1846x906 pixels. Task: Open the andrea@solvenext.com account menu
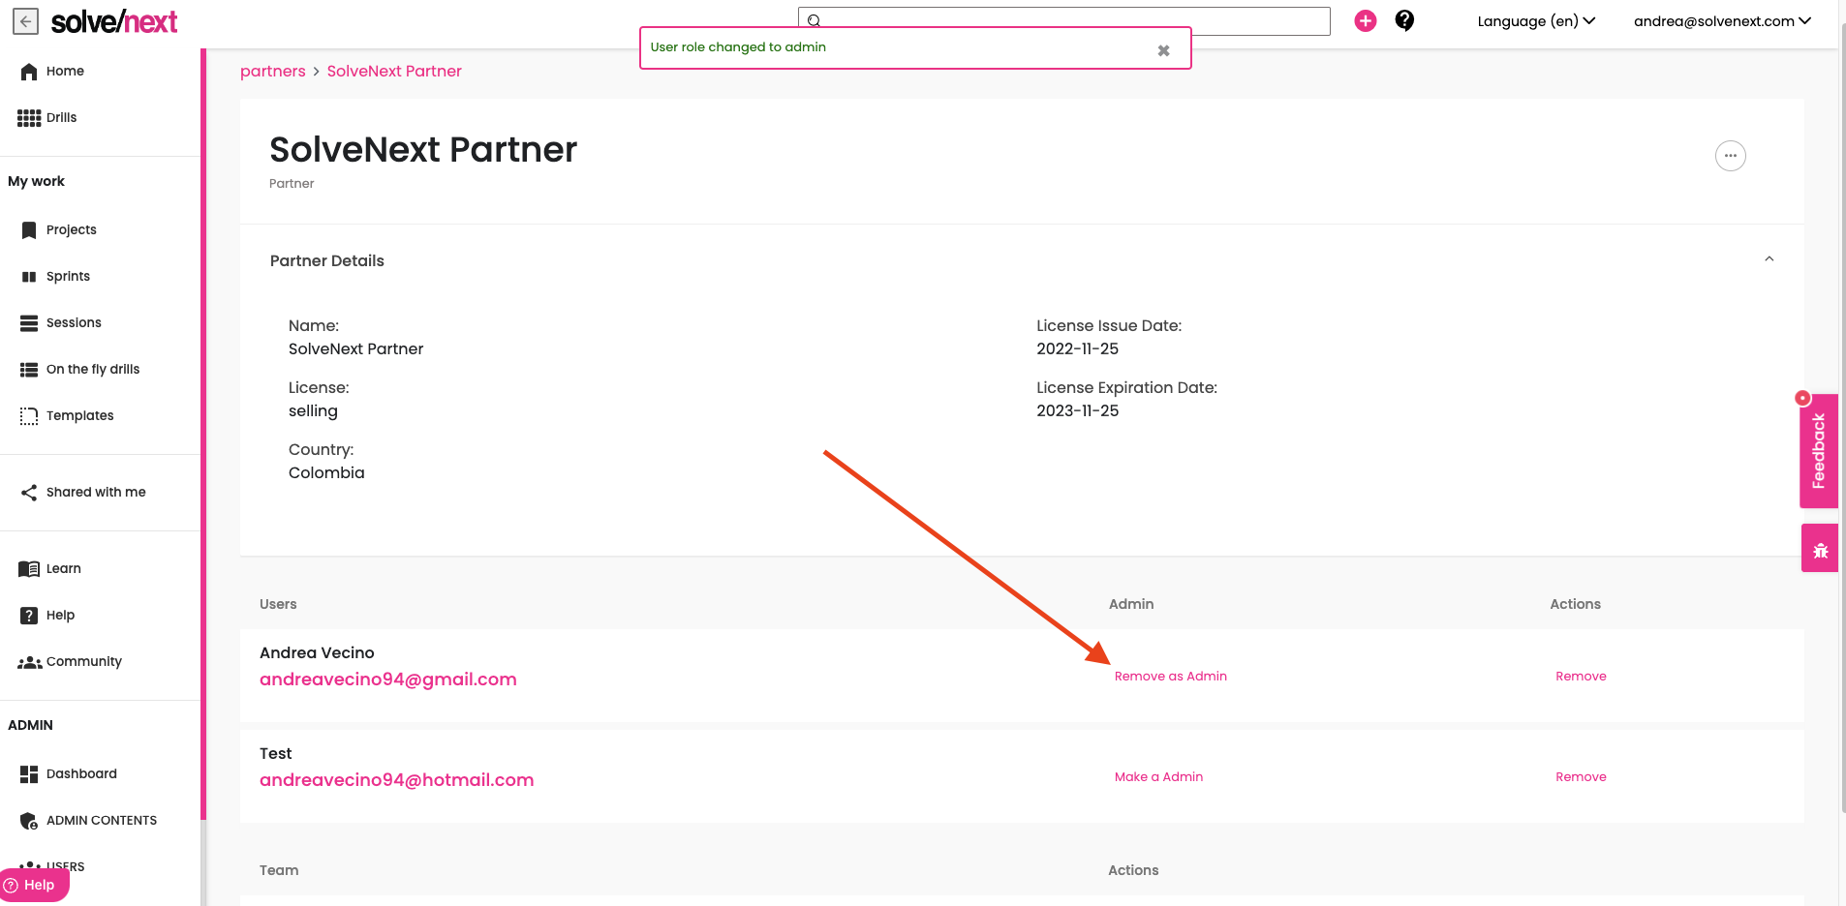(x=1722, y=21)
